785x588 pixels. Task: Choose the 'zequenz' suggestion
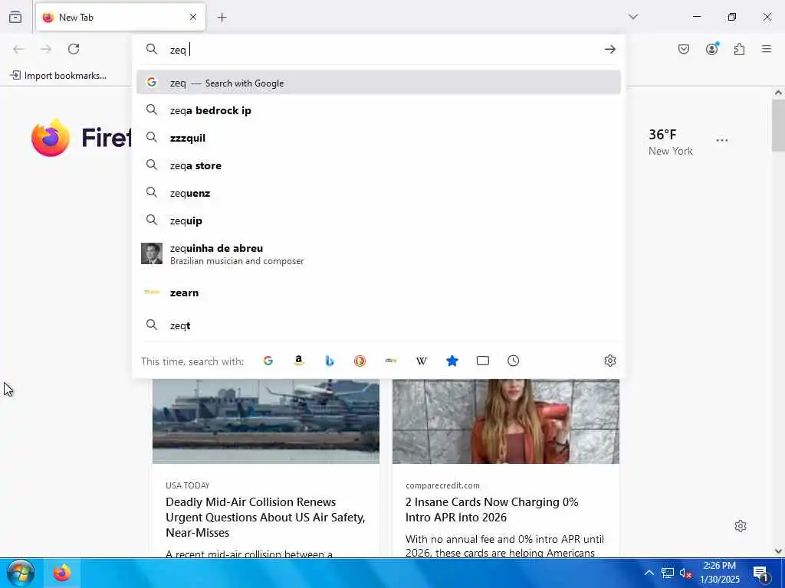click(379, 193)
